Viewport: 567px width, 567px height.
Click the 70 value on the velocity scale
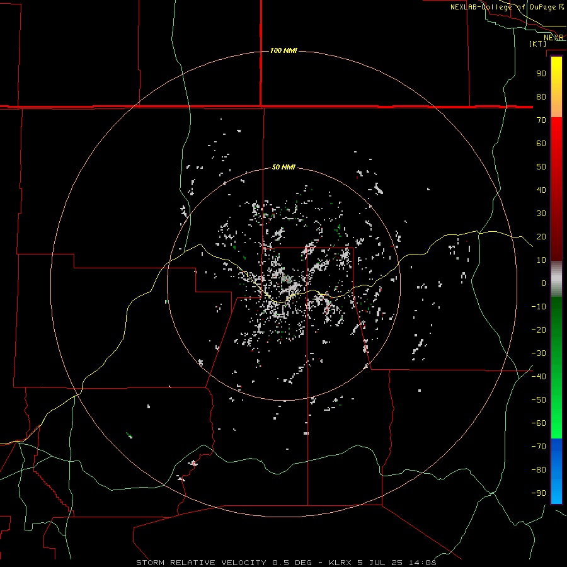click(x=541, y=120)
